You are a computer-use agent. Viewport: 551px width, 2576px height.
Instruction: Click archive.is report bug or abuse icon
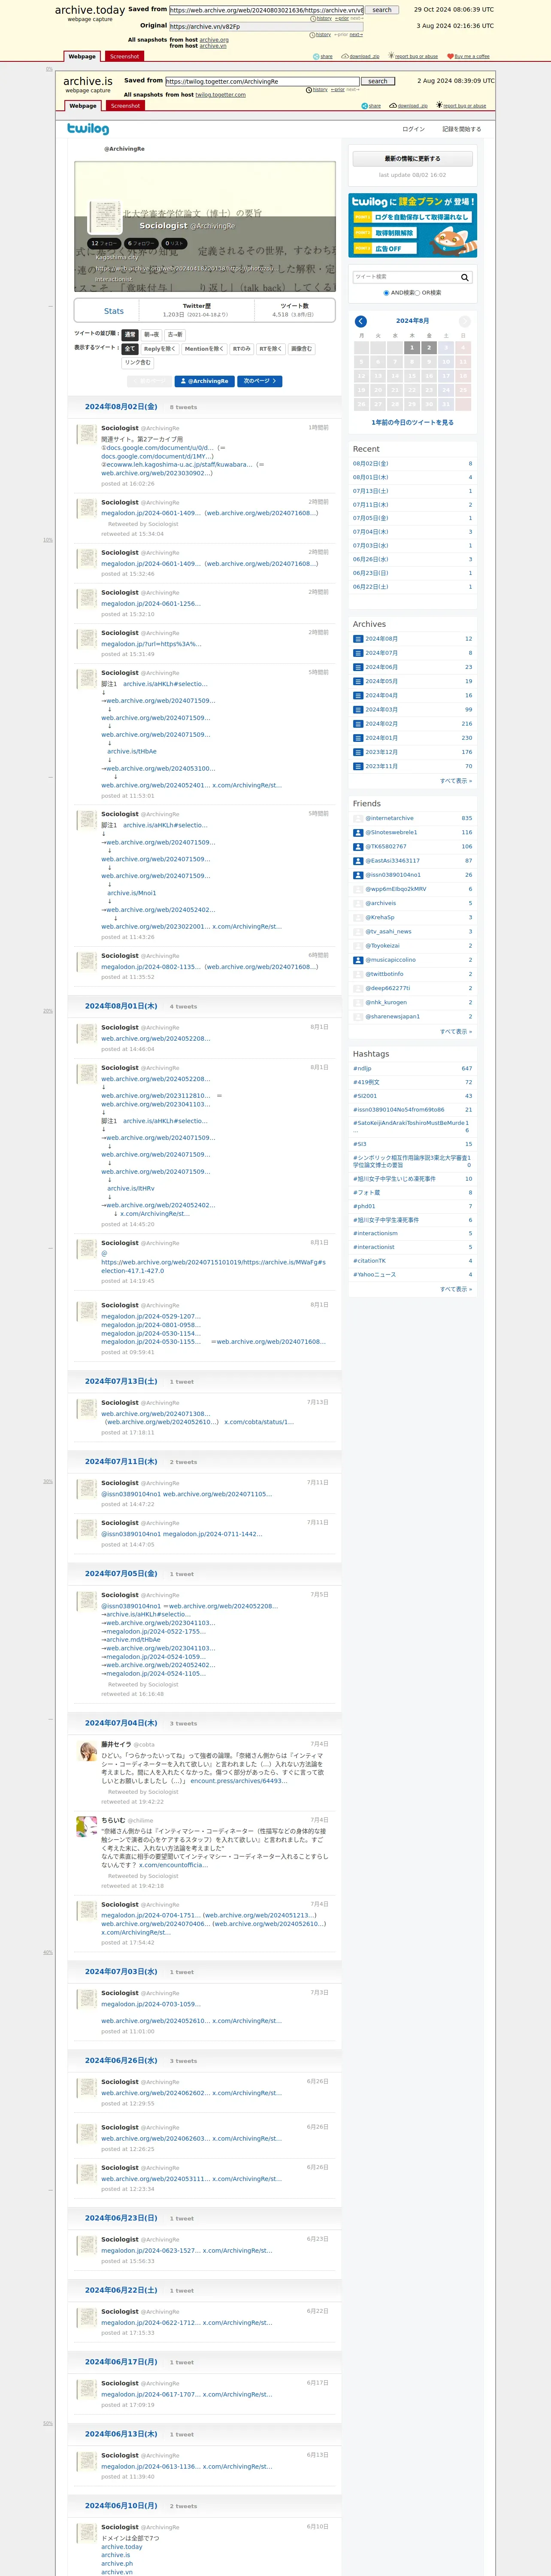(x=439, y=105)
